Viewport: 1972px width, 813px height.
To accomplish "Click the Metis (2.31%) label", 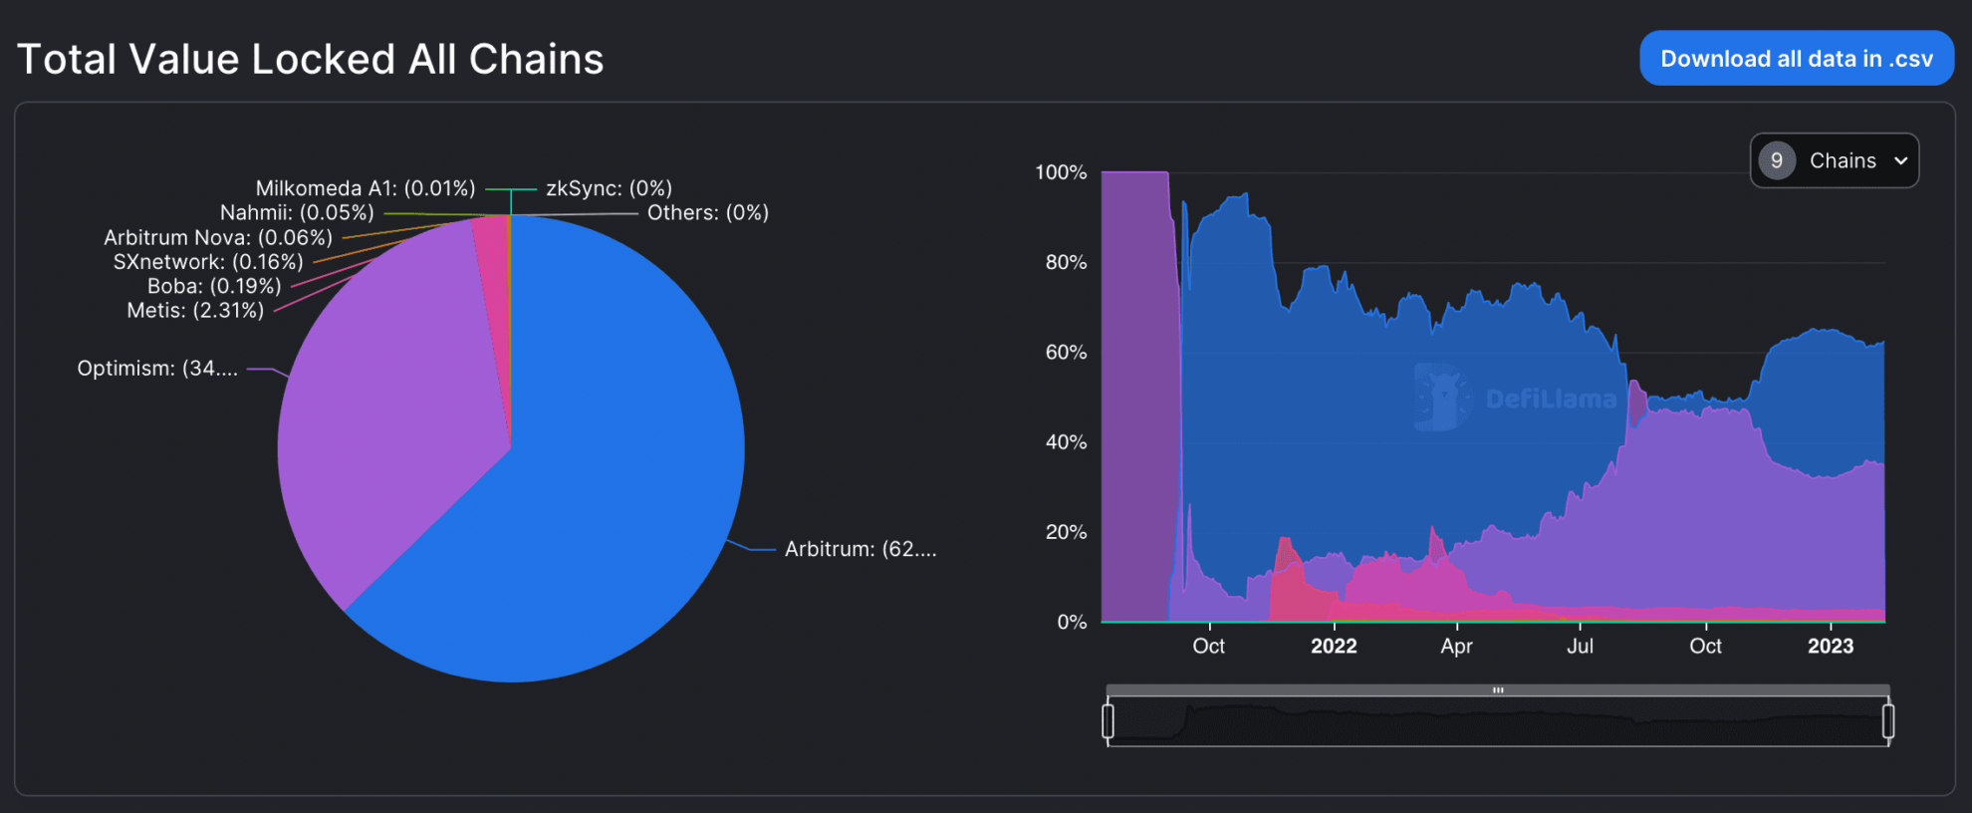I will pyautogui.click(x=195, y=311).
